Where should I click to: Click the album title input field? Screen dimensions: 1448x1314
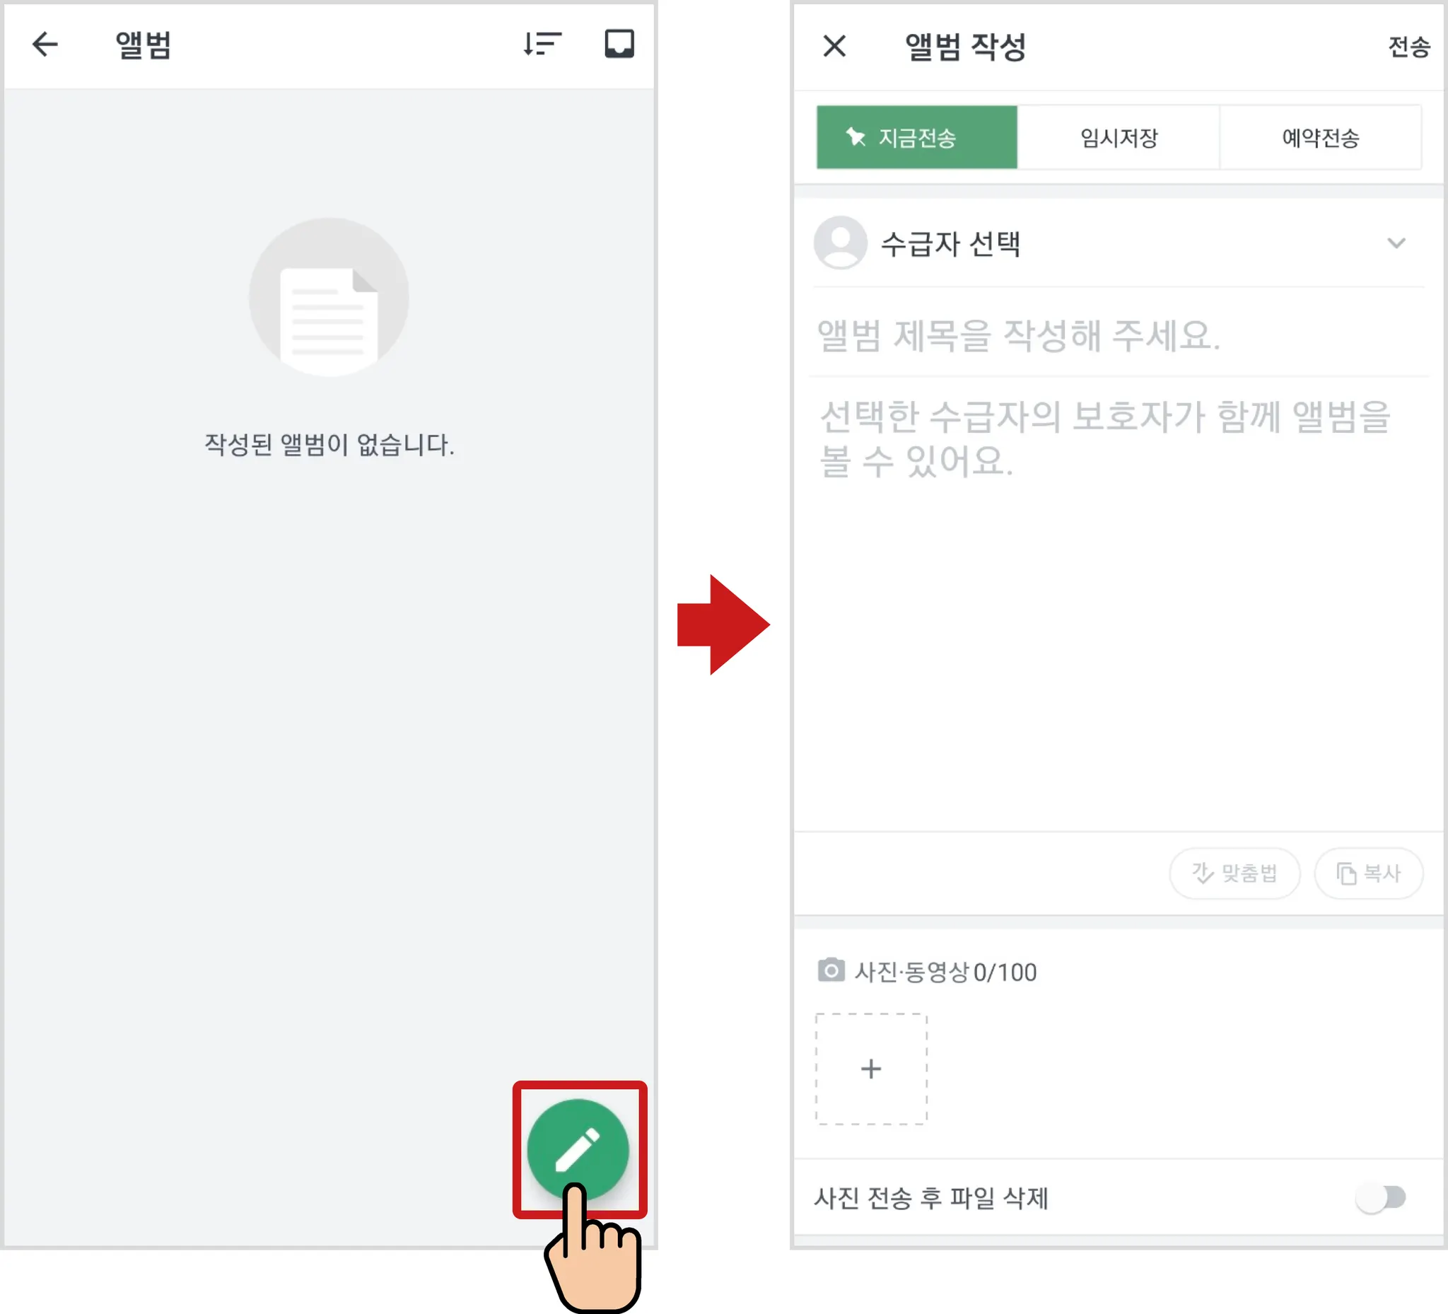[1078, 335]
